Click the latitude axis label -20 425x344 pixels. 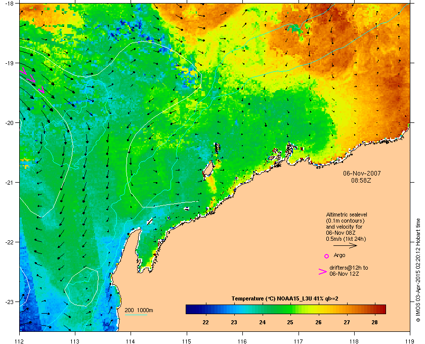coord(10,123)
